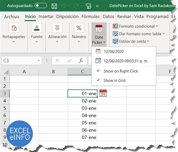178x152 pixels.
Task: Open the Name Box dropdown arrow
Action: click(39, 60)
